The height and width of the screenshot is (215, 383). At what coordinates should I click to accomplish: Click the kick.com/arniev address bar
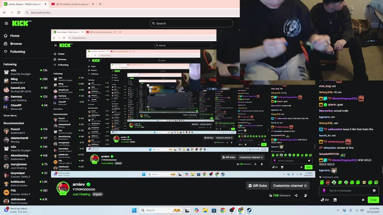132,13
